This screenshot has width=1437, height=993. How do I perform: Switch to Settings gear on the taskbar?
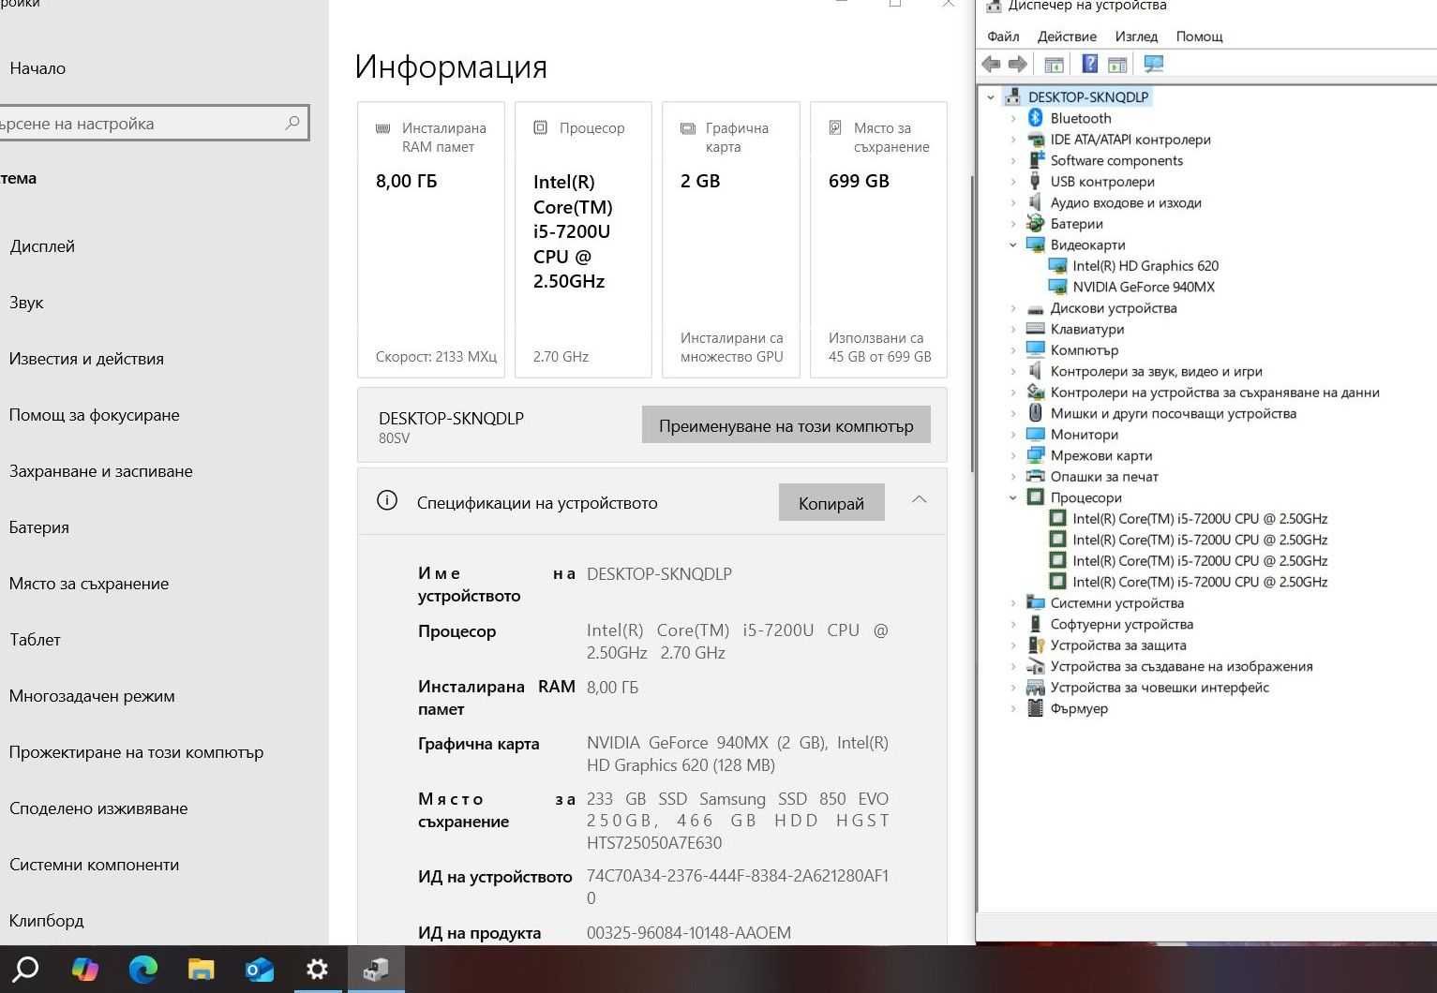(x=318, y=969)
